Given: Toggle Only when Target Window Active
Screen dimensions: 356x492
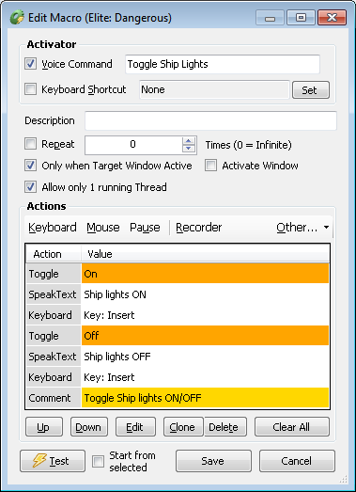Looking at the screenshot, I should (31, 166).
